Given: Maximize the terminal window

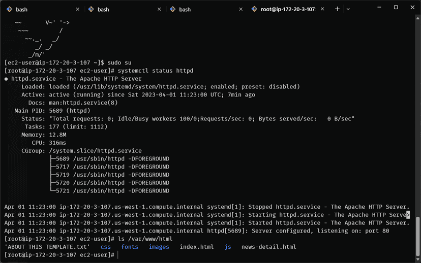Looking at the screenshot, I should tap(396, 8).
